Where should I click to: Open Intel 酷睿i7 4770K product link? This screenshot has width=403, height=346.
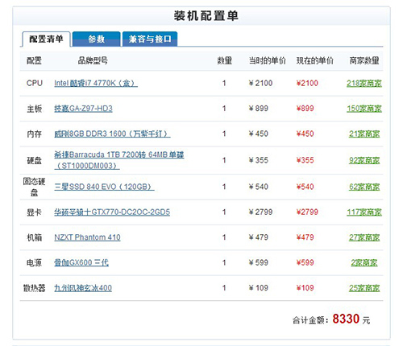point(96,83)
